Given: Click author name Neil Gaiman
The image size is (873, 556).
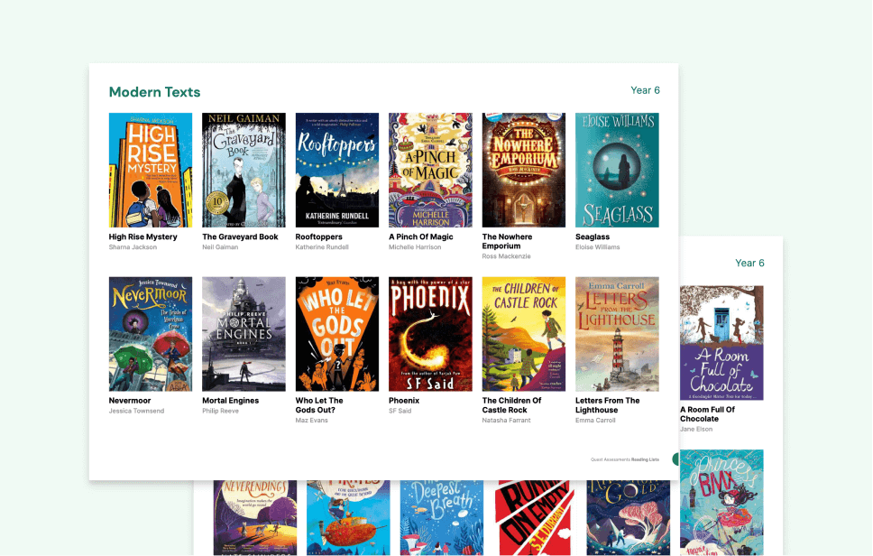Looking at the screenshot, I should (220, 246).
